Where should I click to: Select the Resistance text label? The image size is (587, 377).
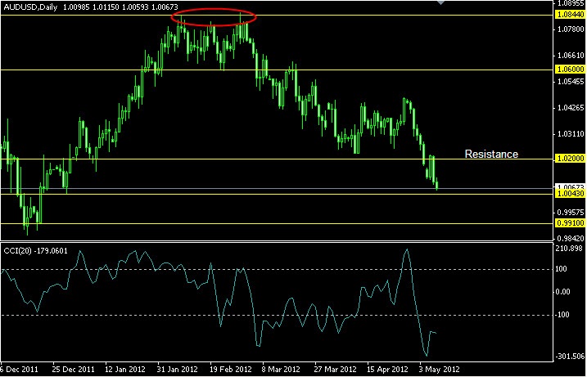[x=491, y=154]
